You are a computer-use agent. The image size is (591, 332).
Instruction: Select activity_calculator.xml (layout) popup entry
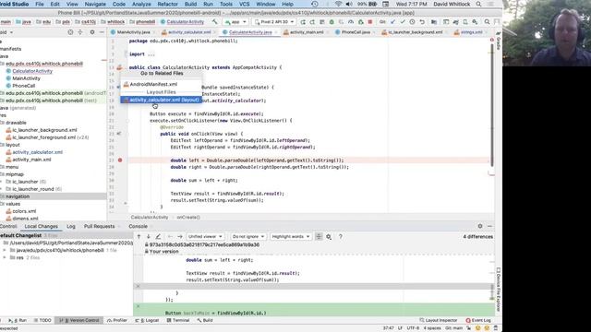pos(161,100)
